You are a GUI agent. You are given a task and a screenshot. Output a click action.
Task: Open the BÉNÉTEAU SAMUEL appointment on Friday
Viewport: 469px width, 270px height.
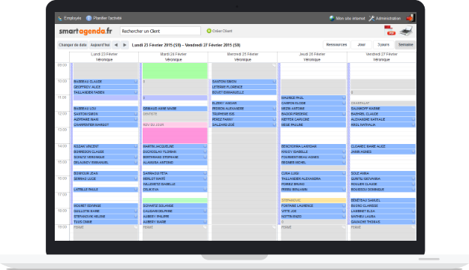[383, 200]
